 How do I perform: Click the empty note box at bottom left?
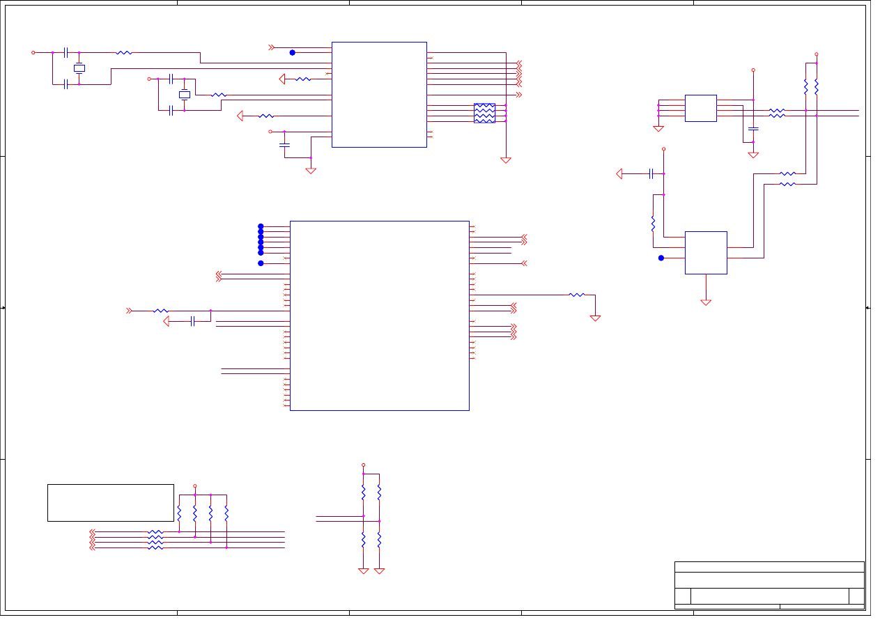[110, 502]
